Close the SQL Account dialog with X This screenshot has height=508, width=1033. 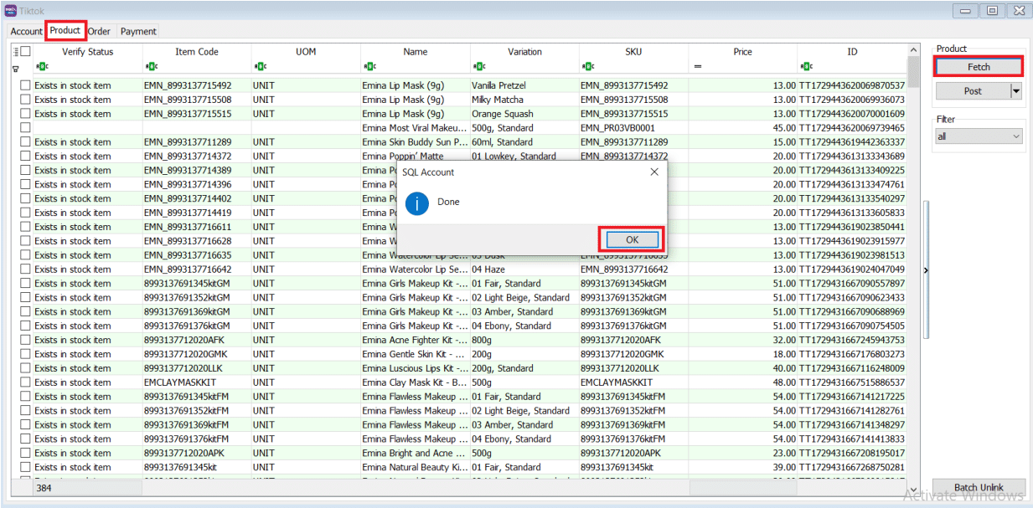pos(654,172)
